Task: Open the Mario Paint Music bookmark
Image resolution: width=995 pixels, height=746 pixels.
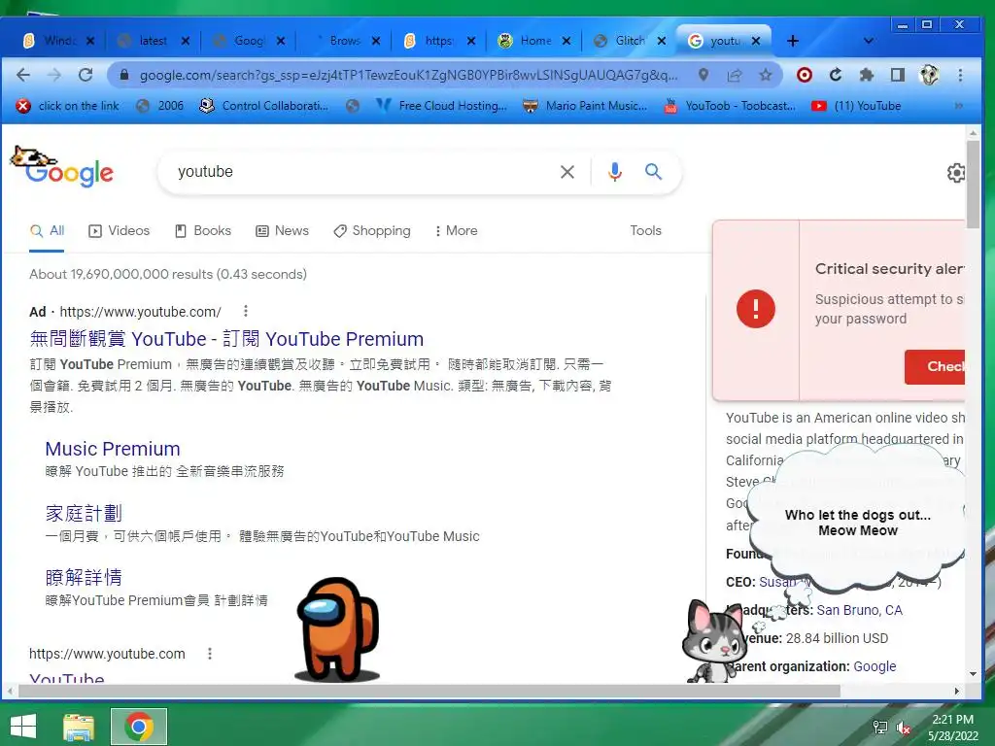Action: click(585, 106)
